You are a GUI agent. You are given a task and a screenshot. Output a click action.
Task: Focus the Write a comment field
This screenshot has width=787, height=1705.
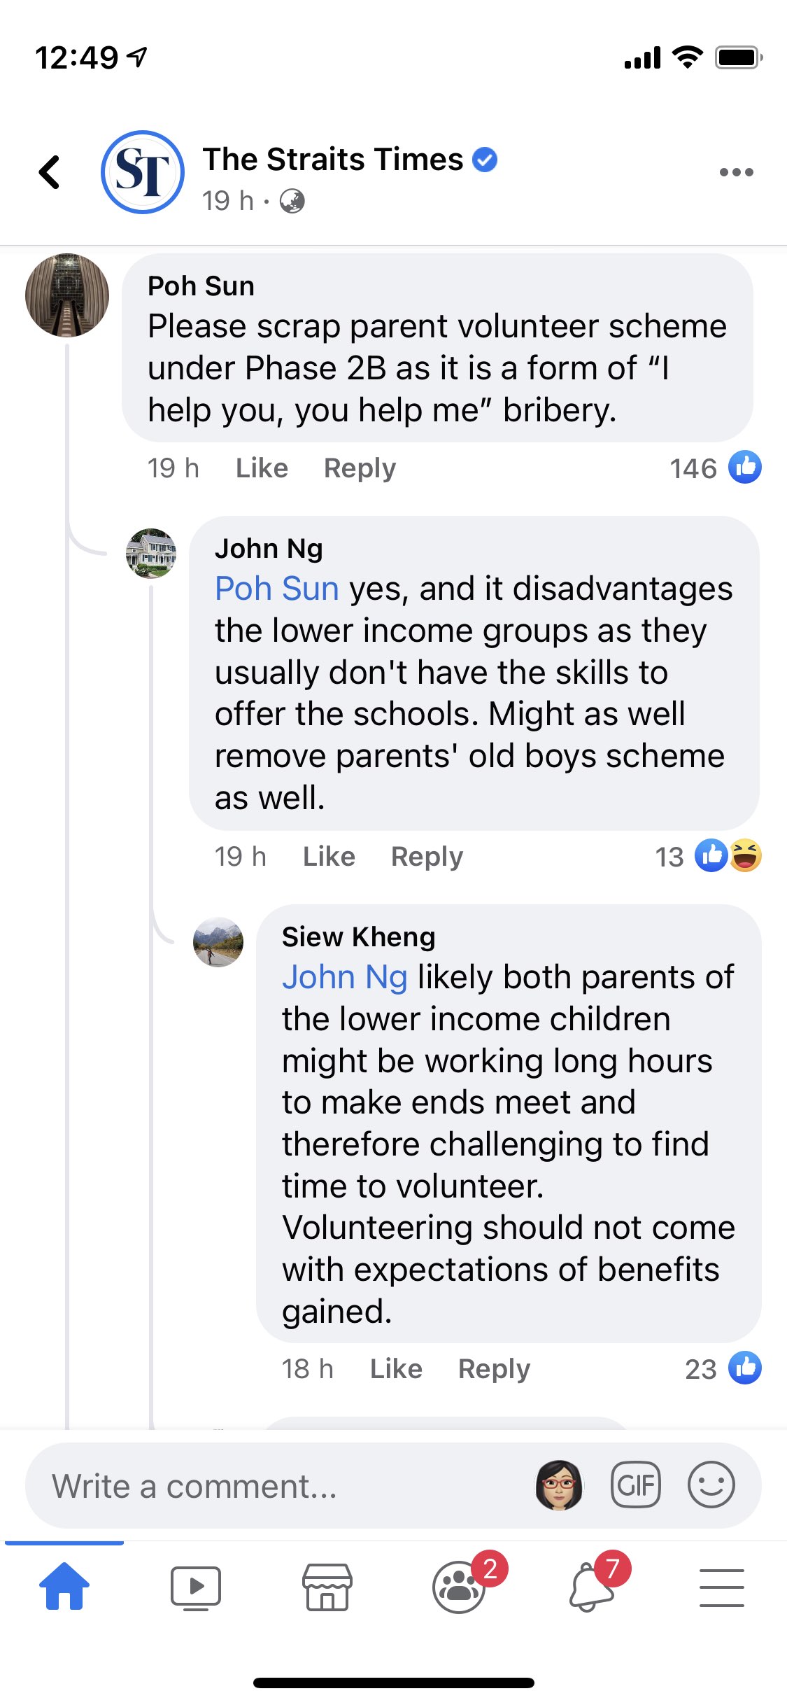[280, 1485]
